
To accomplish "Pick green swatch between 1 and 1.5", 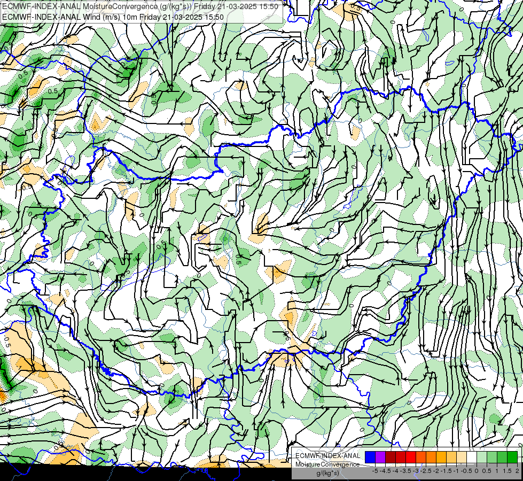I will pos(502,457).
